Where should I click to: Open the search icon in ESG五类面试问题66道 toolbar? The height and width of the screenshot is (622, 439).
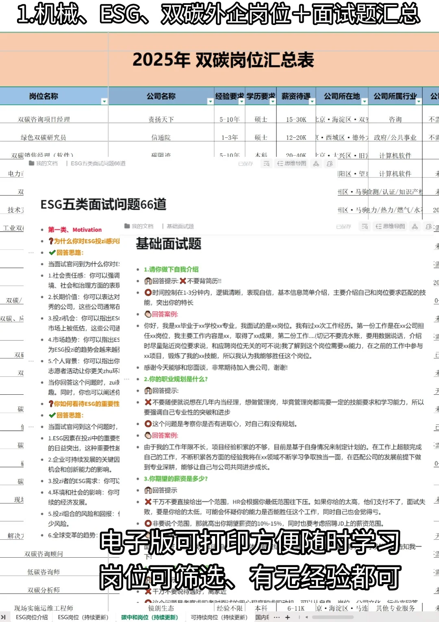[x=265, y=163]
